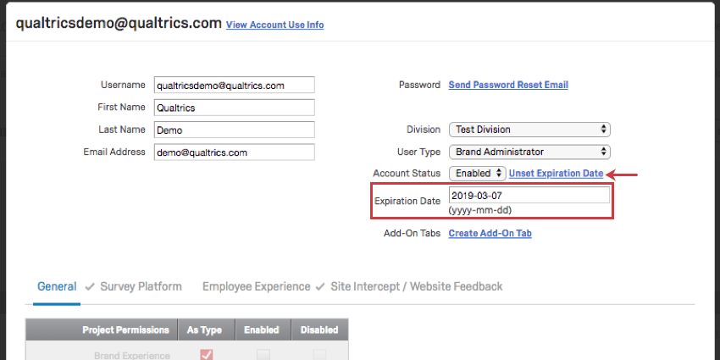720x360 pixels.
Task: Click the Unset Expiration Date link
Action: tap(556, 173)
